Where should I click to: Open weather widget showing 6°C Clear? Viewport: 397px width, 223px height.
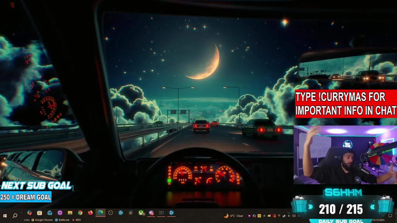(234, 216)
